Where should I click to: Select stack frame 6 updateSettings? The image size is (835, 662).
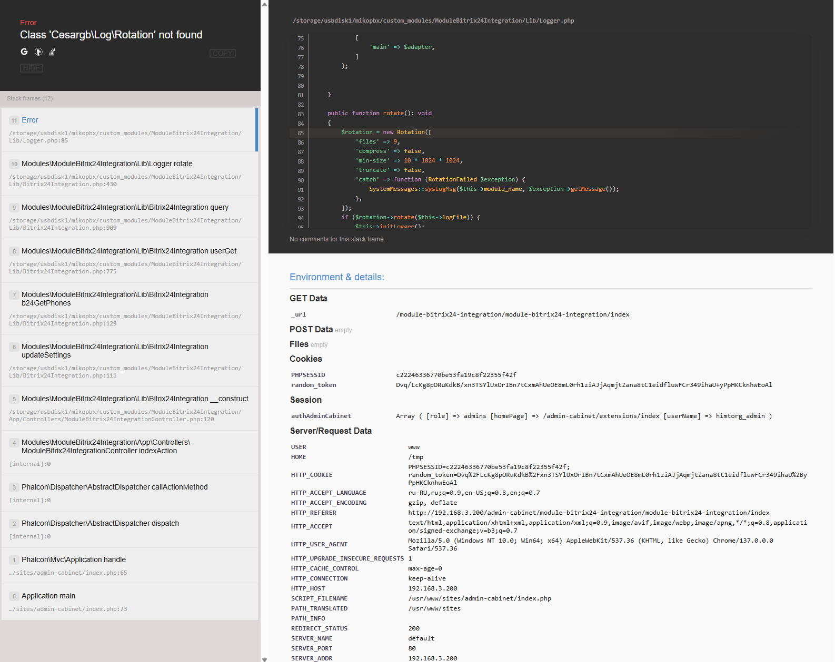point(130,361)
